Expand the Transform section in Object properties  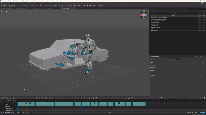pos(153,76)
